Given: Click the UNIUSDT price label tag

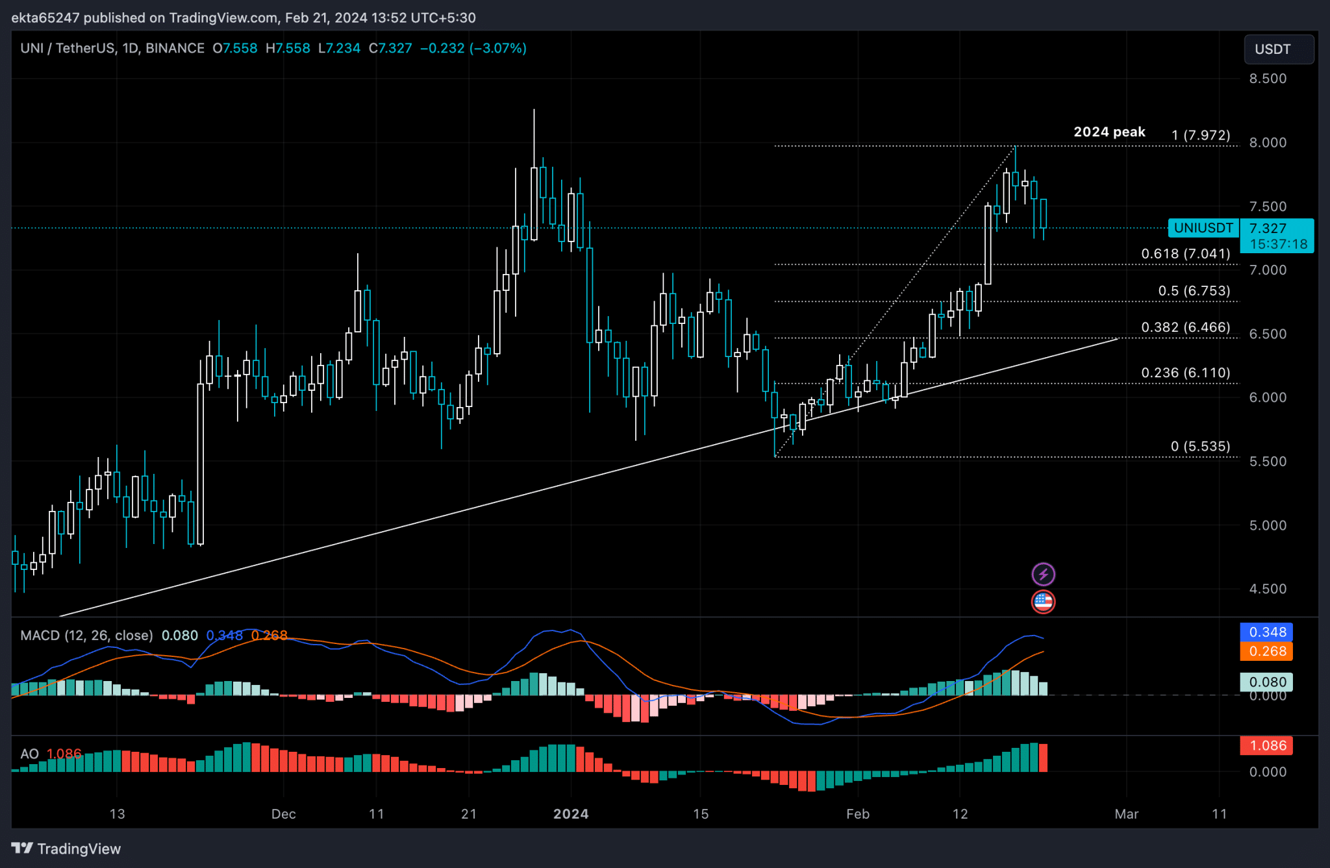Looking at the screenshot, I should point(1203,228).
